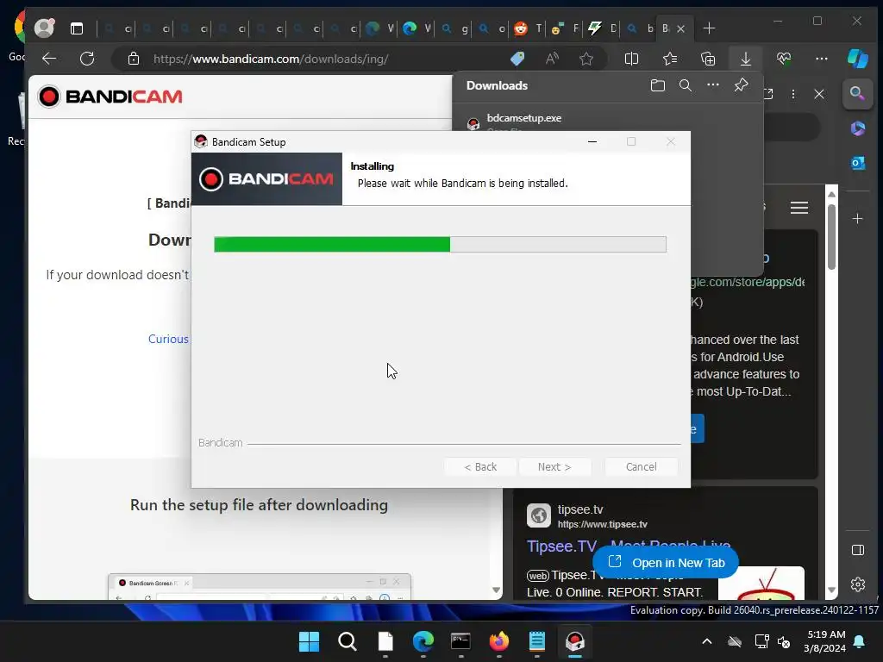
Task: Click Bandicam logo on web page
Action: pos(110,97)
